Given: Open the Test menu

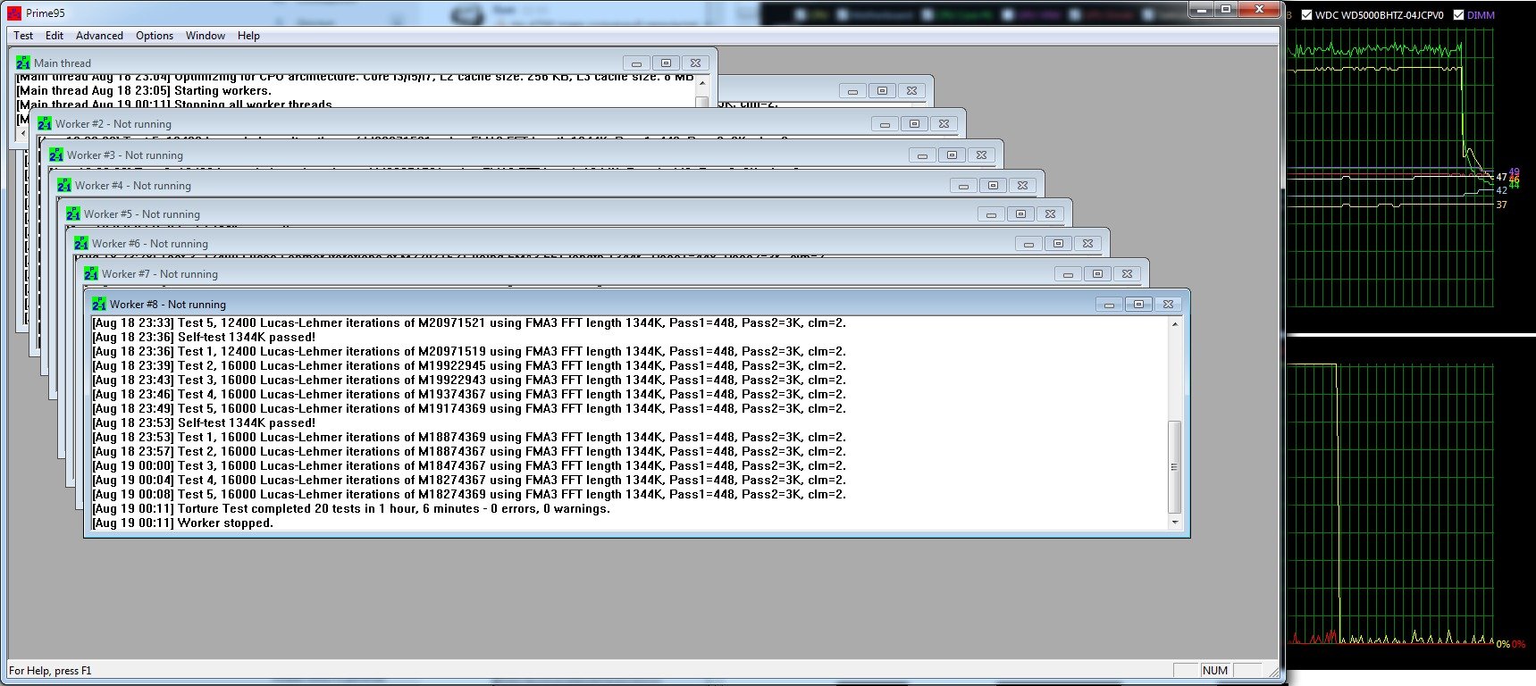Looking at the screenshot, I should (23, 36).
